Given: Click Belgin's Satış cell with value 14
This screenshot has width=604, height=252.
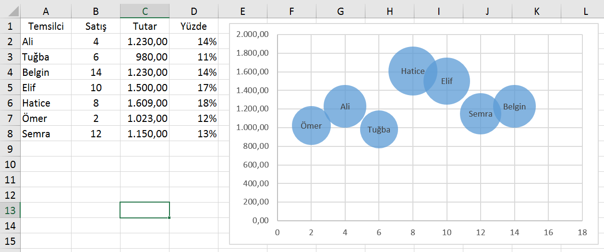Looking at the screenshot, I should point(96,72).
